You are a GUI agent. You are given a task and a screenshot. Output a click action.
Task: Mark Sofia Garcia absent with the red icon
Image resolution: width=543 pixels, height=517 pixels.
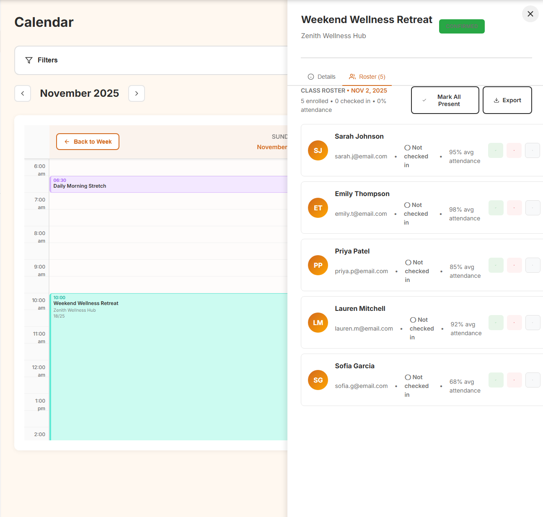coord(514,380)
